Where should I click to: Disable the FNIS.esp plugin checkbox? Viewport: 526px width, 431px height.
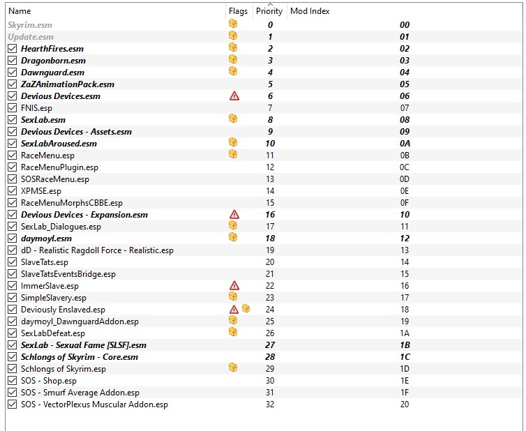point(12,108)
